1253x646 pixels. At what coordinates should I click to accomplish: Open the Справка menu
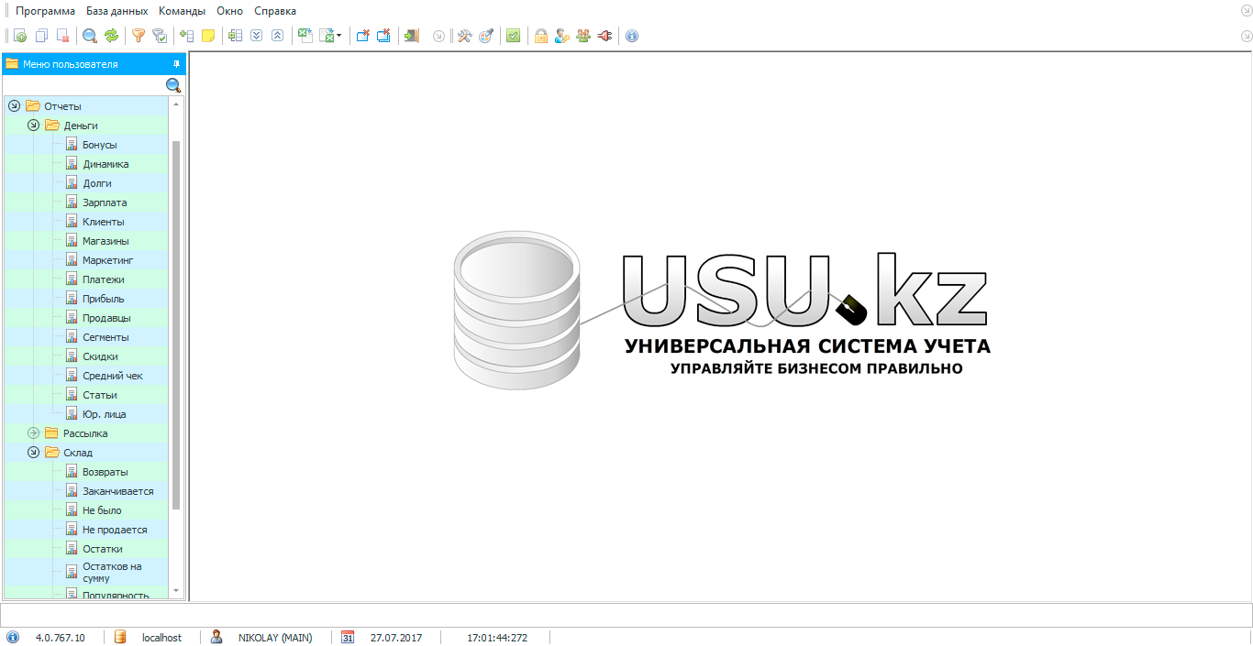(x=275, y=11)
